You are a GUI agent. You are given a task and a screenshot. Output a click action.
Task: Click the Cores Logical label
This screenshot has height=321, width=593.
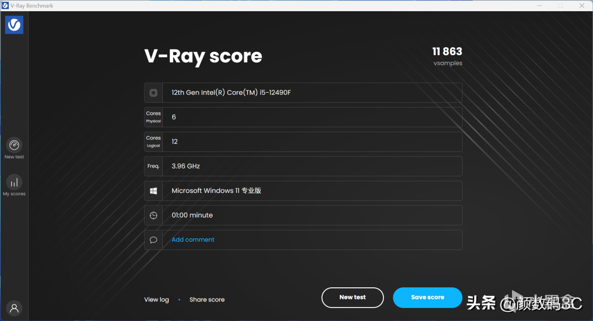pyautogui.click(x=153, y=142)
